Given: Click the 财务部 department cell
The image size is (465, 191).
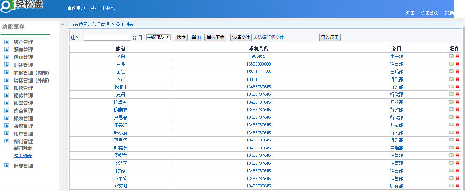Looking at the screenshot, I should coord(396,186).
